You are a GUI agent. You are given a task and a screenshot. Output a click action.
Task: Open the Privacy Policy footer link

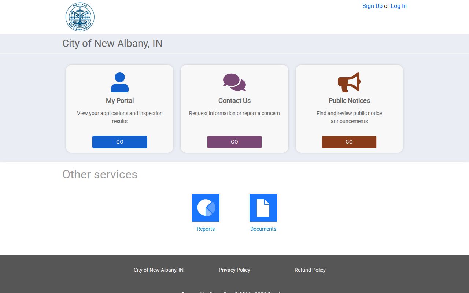(234, 270)
